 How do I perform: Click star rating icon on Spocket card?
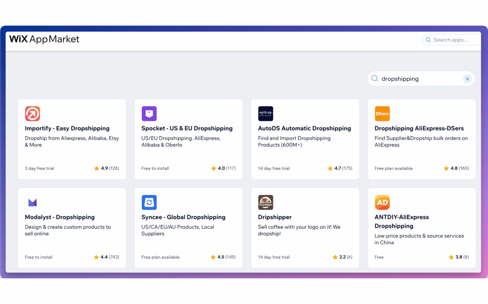tap(213, 168)
